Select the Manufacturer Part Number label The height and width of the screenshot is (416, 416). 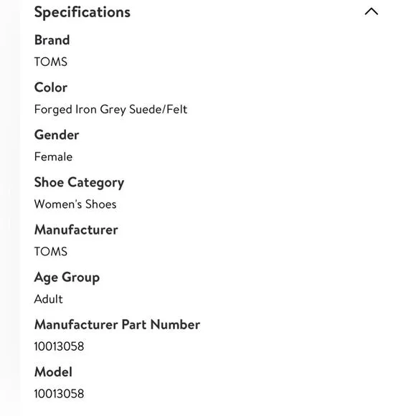point(117,325)
